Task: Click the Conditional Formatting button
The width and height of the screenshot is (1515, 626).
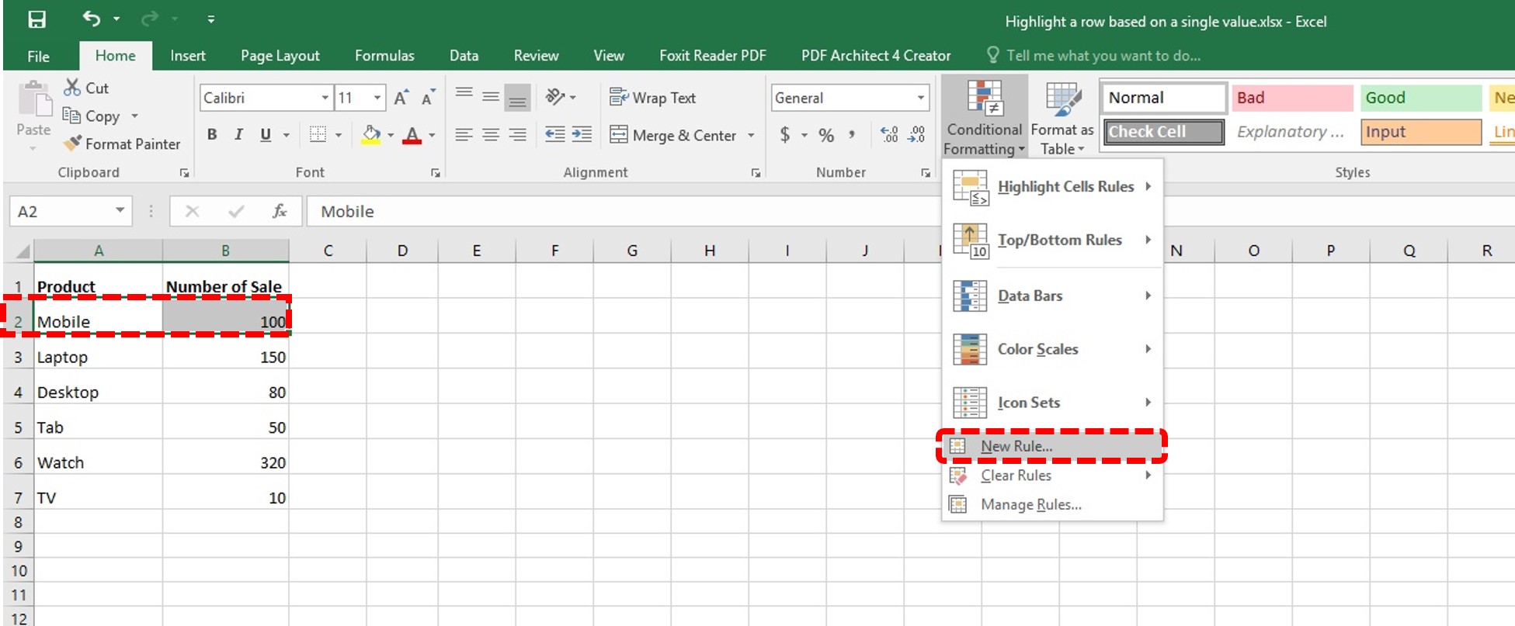Action: click(984, 118)
